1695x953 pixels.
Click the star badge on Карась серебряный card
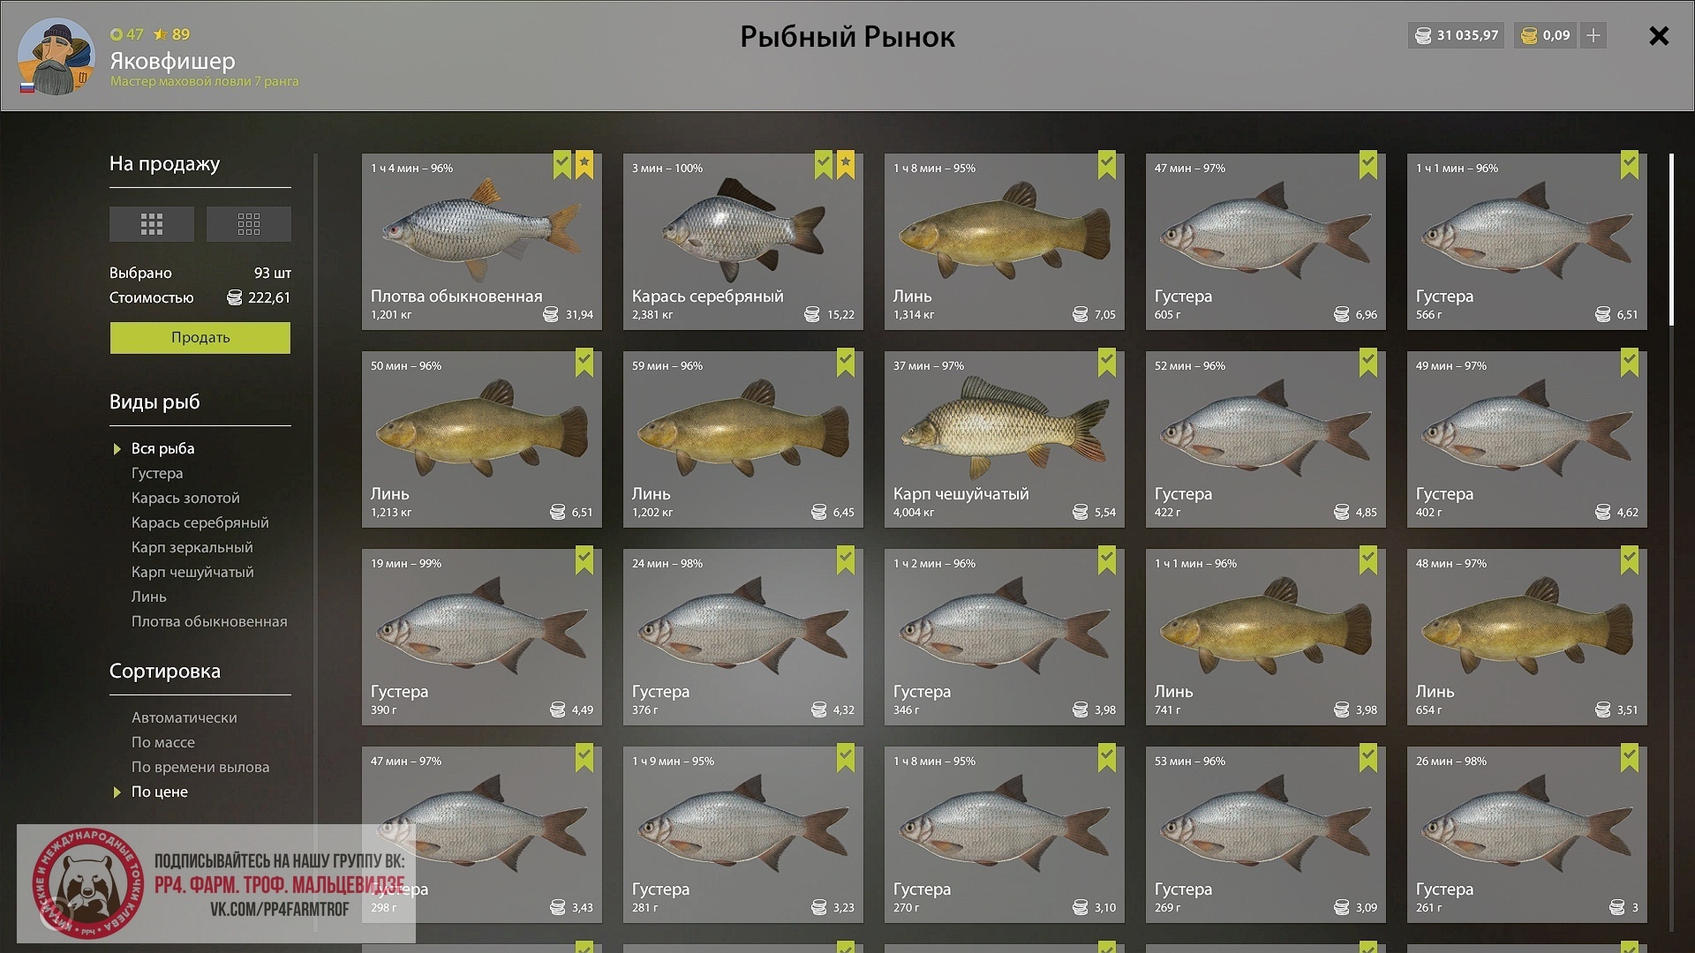[x=846, y=165]
